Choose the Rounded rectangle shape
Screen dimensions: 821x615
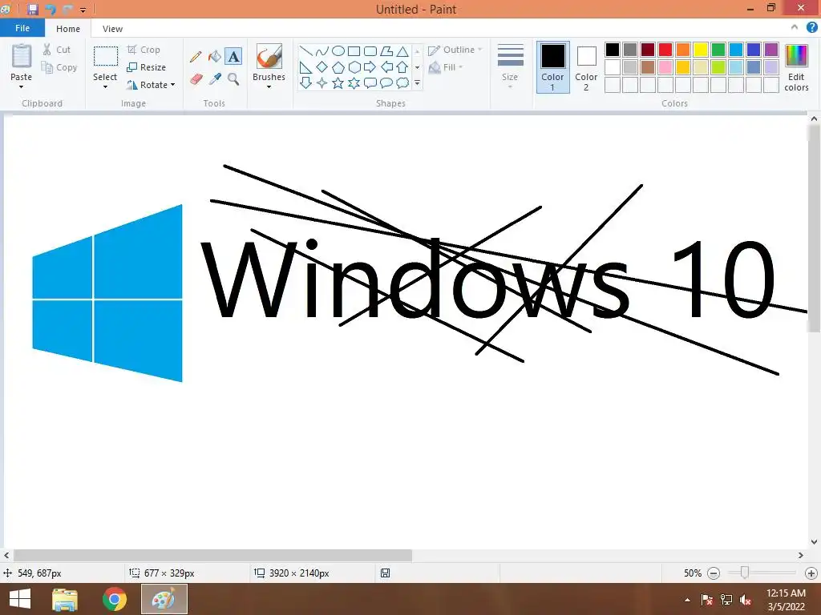click(370, 50)
